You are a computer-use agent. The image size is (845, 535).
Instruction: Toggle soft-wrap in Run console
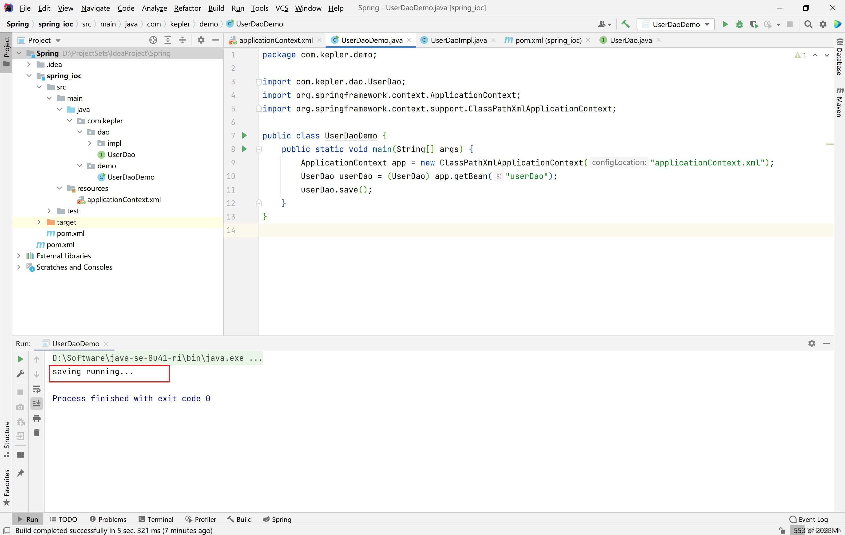37,389
